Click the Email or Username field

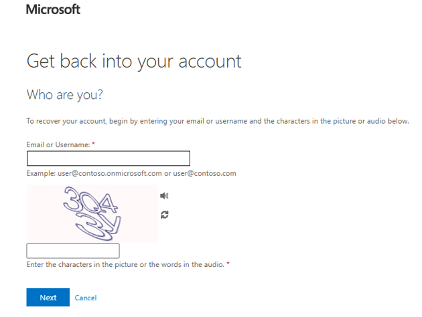[109, 158]
